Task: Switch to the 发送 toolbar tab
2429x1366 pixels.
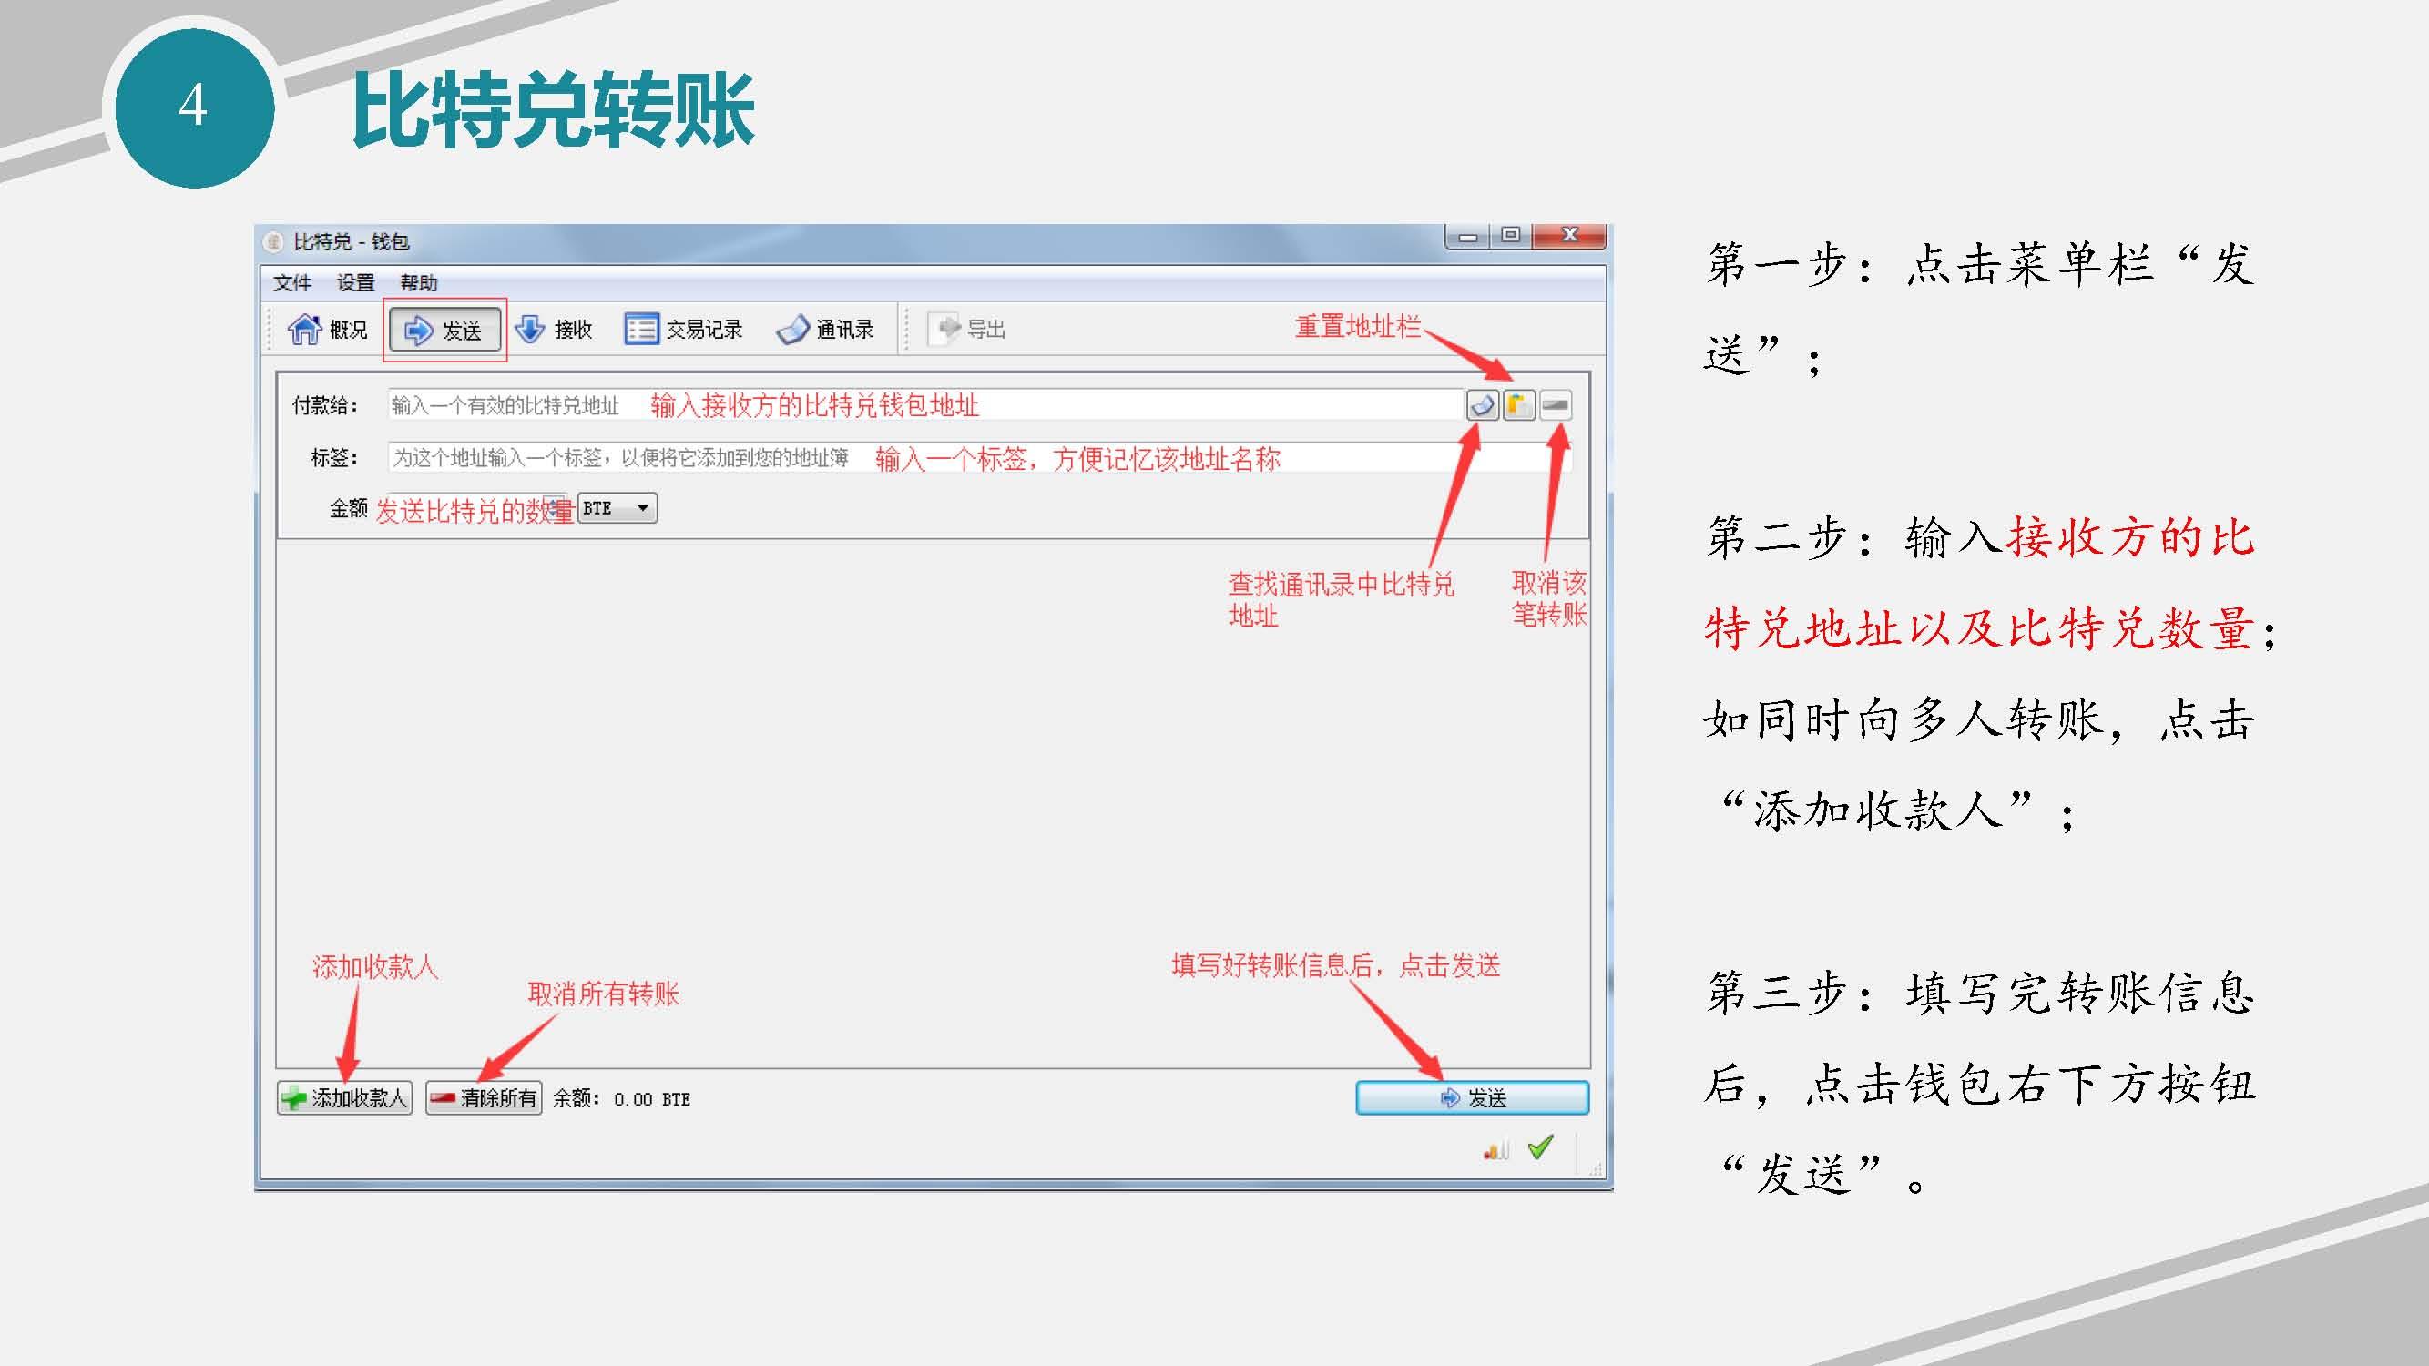Action: pos(444,330)
